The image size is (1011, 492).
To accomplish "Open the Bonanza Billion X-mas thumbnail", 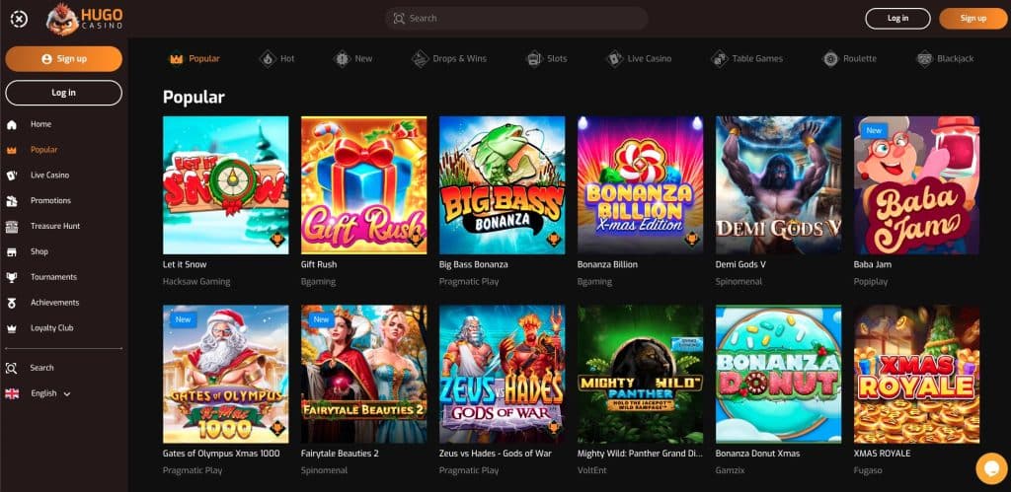I will 640,185.
